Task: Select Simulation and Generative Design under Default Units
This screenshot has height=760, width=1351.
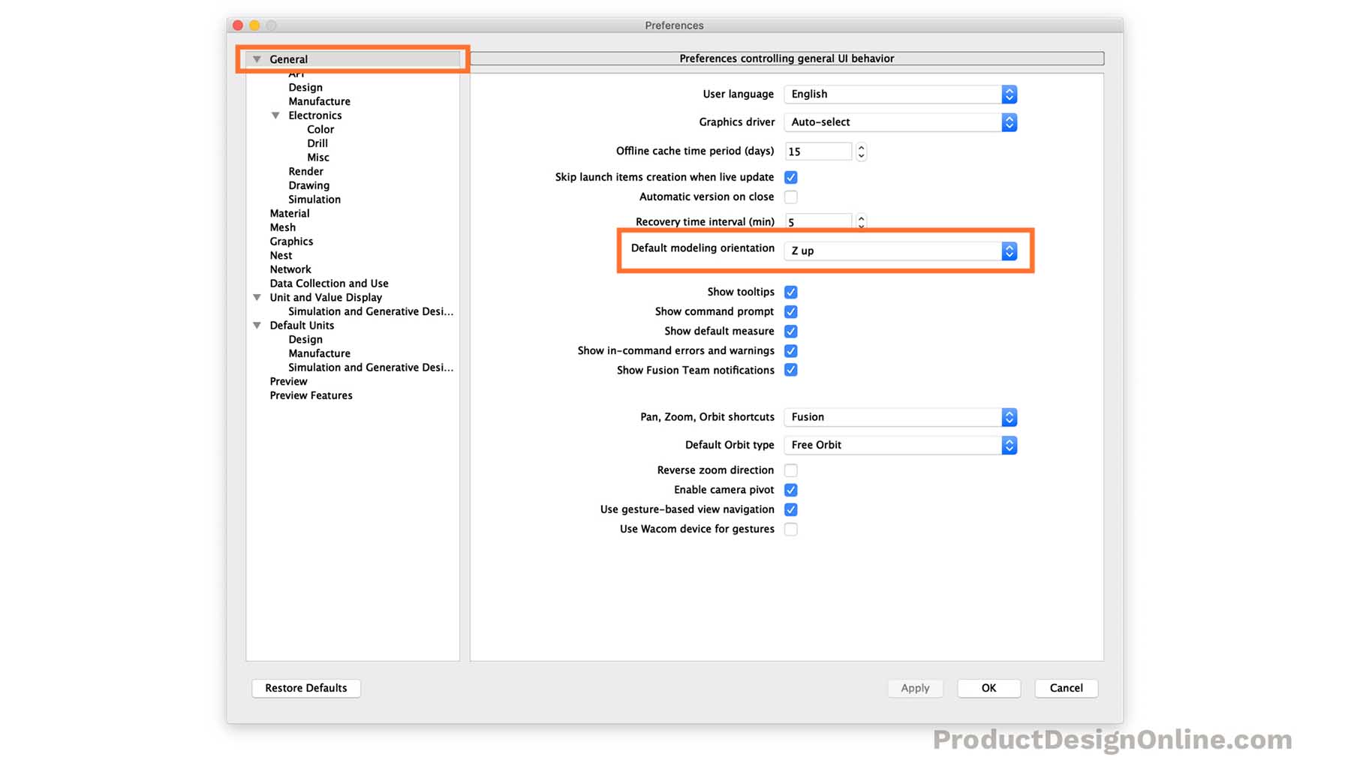Action: [x=371, y=368]
